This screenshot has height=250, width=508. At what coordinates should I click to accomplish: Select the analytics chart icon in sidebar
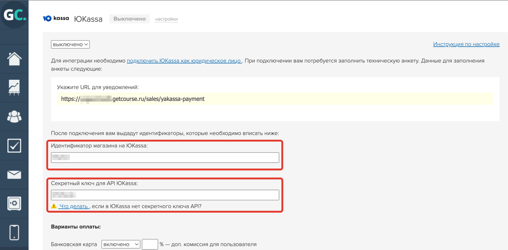point(14,87)
